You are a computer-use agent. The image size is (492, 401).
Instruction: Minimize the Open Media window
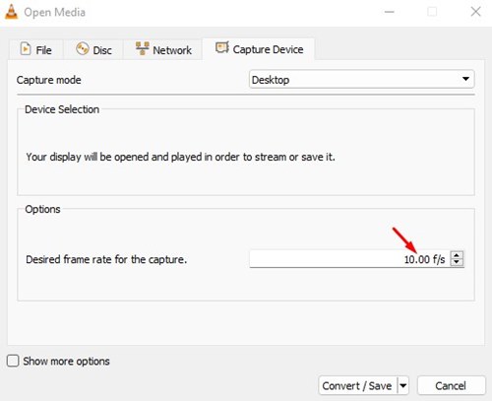point(389,12)
